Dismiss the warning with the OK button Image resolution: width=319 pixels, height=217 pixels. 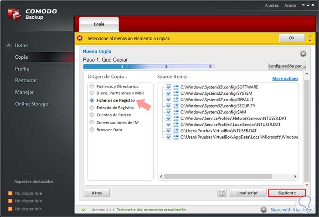[x=292, y=38]
